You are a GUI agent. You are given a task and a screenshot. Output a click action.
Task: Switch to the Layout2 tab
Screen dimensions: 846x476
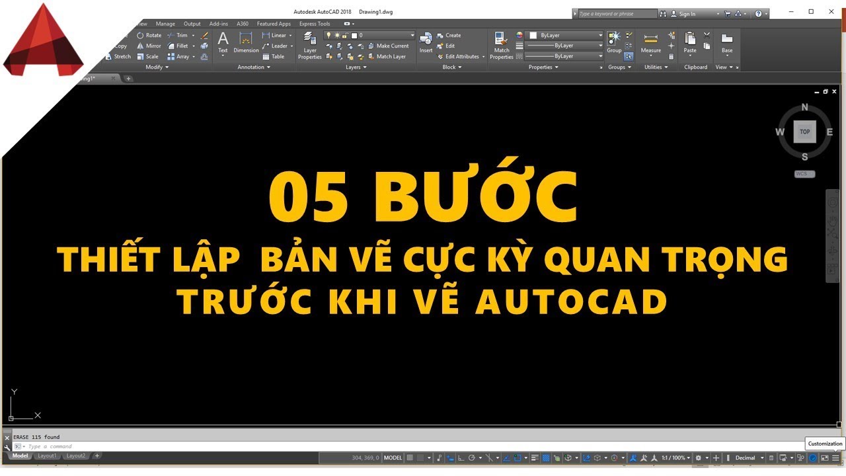pos(76,456)
